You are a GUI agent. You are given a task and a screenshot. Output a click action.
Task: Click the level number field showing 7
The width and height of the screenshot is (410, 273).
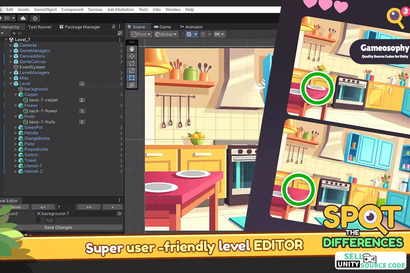(x=66, y=207)
